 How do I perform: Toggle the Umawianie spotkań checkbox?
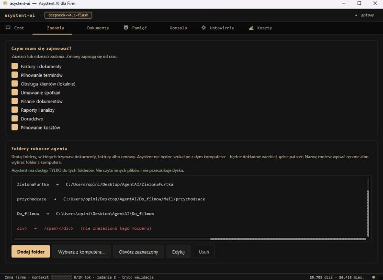(15, 93)
